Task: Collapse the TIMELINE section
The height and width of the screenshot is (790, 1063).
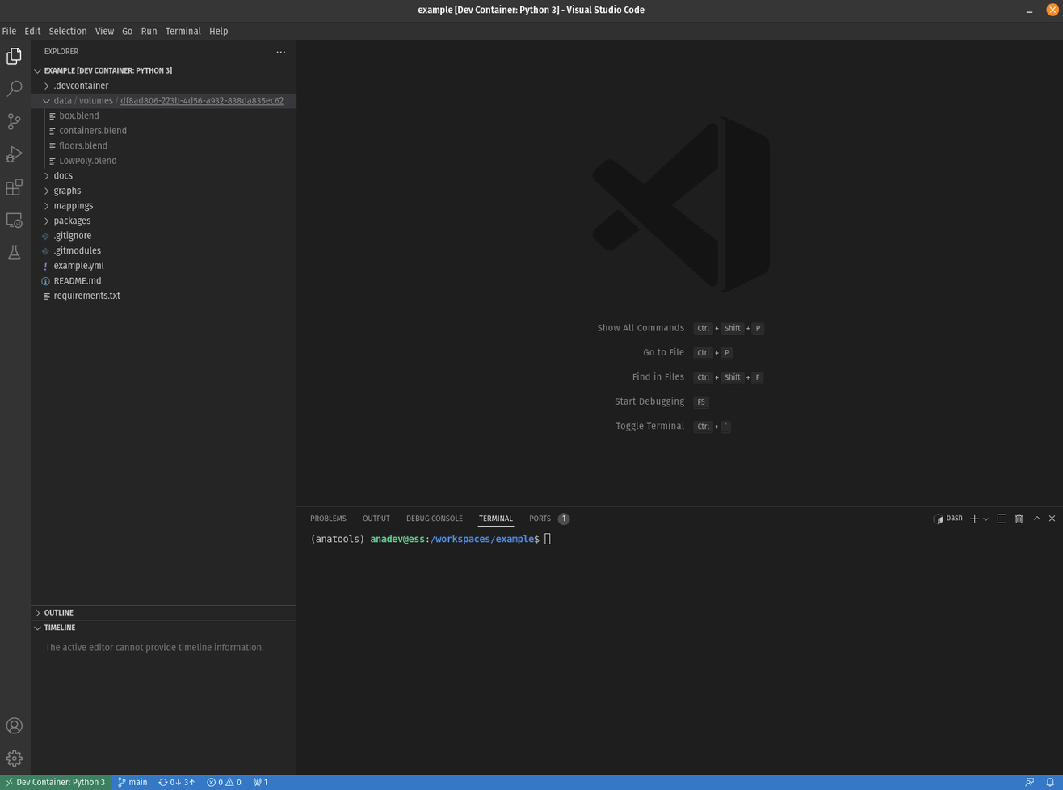Action: pyautogui.click(x=59, y=628)
